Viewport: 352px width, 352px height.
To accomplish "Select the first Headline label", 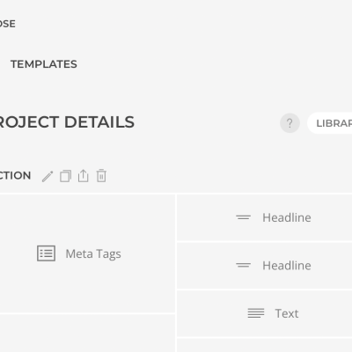I will pos(287,217).
